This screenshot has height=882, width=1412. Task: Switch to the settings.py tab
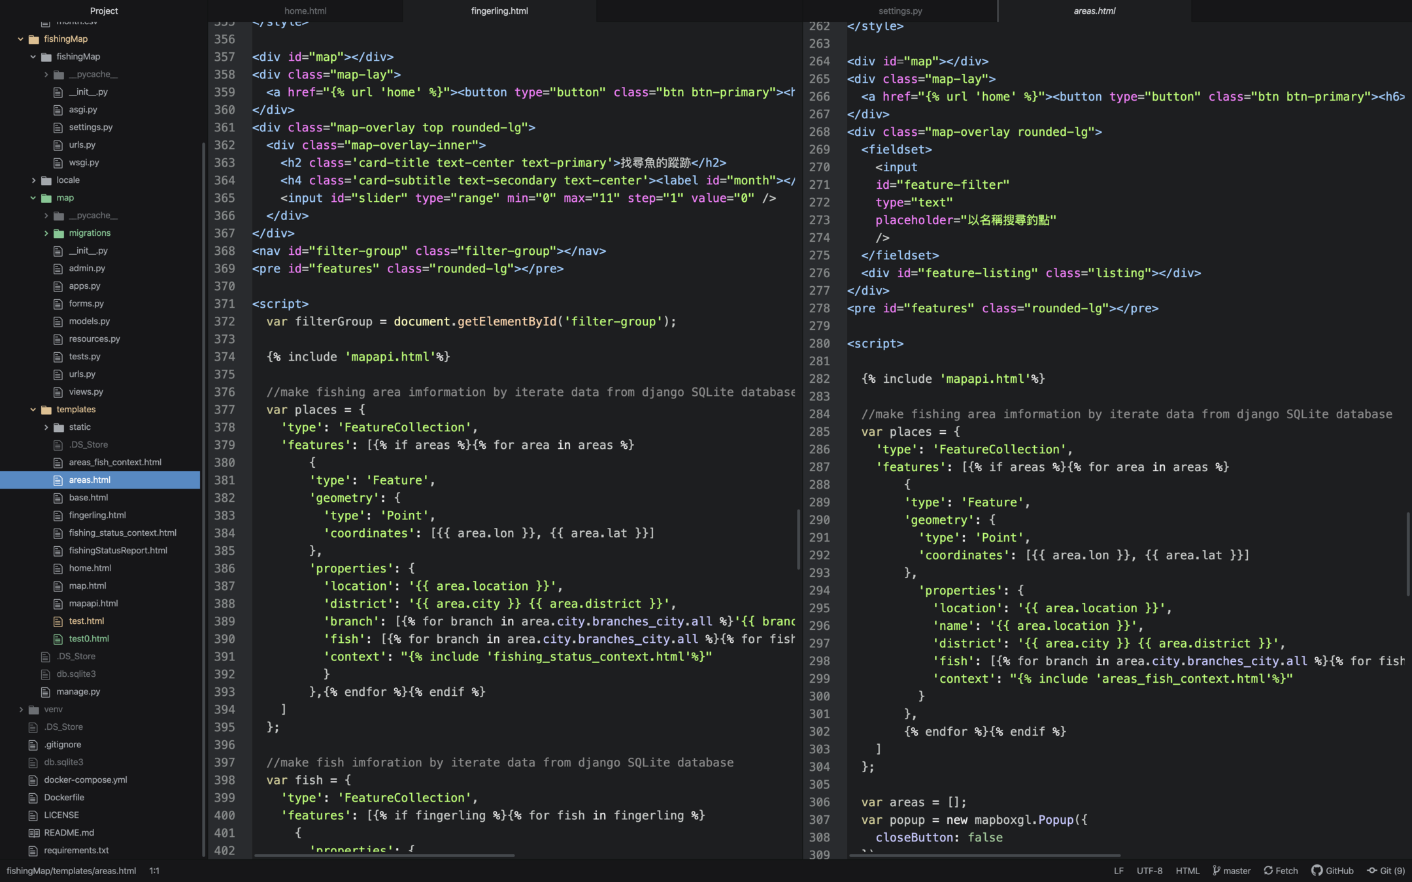point(899,10)
